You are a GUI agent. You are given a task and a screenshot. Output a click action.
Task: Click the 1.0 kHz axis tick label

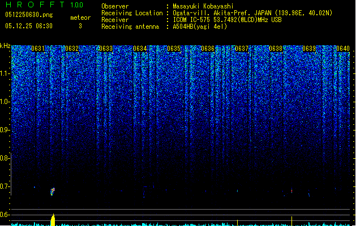(x=5, y=102)
